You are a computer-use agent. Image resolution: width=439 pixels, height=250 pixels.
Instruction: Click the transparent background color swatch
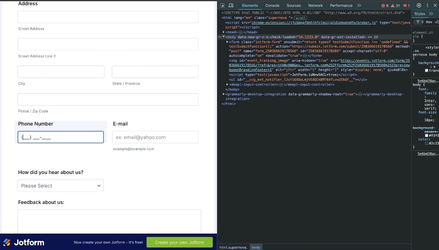pos(426,71)
